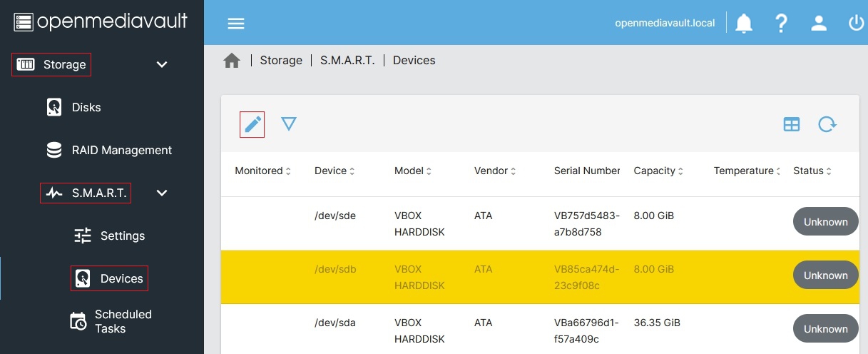Open the filter funnel icon
The height and width of the screenshot is (354, 868).
point(288,124)
